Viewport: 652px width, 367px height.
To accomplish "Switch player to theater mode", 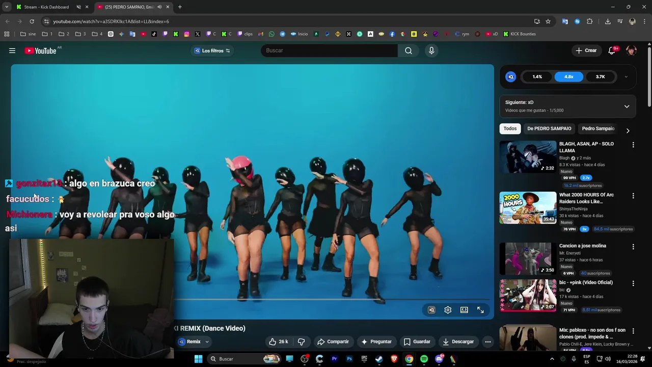I will click(x=464, y=310).
